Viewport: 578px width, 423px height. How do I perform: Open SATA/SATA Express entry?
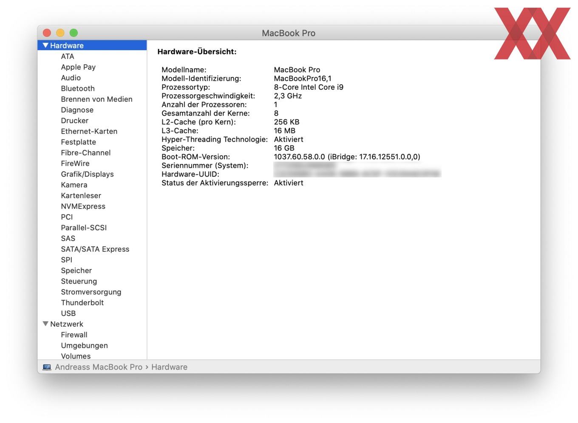(x=95, y=249)
